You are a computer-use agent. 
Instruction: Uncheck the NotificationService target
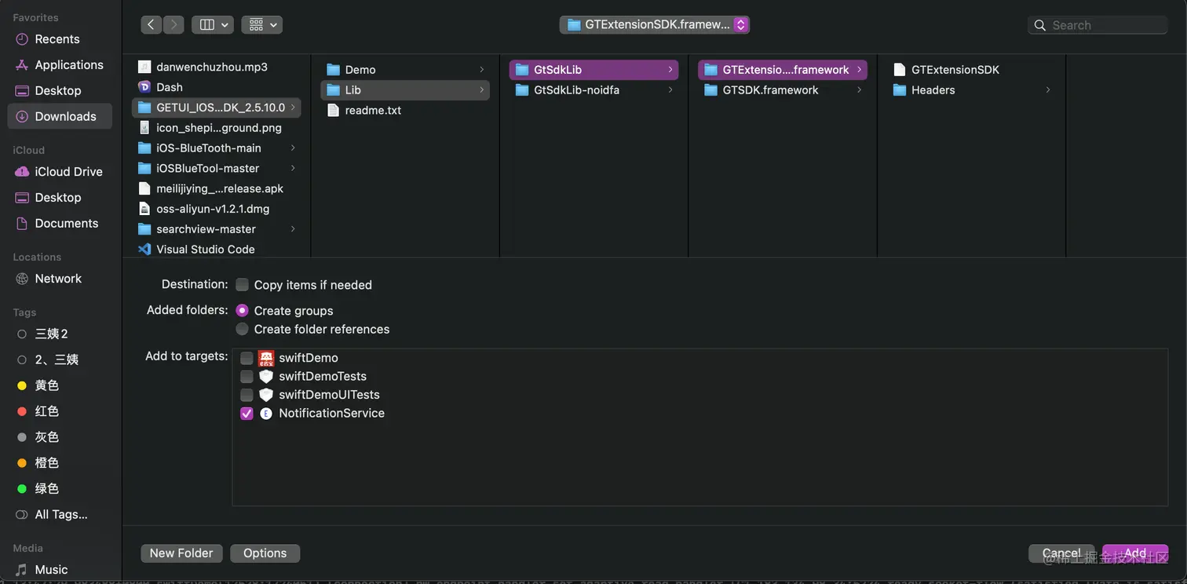(x=247, y=413)
